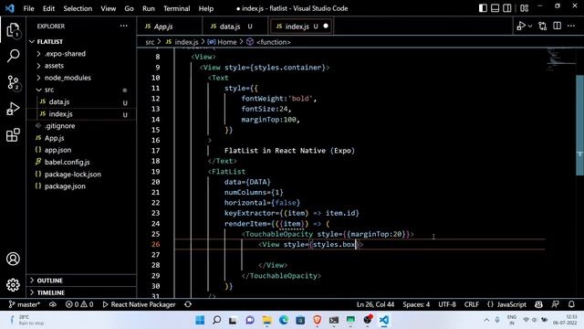This screenshot has height=329, width=584.
Task: Click Ln 26, Col 44 status item
Action: tap(375, 304)
